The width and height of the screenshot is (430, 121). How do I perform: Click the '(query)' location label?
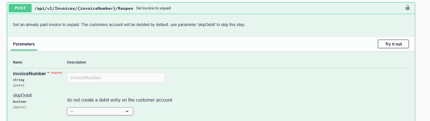[x=20, y=107]
